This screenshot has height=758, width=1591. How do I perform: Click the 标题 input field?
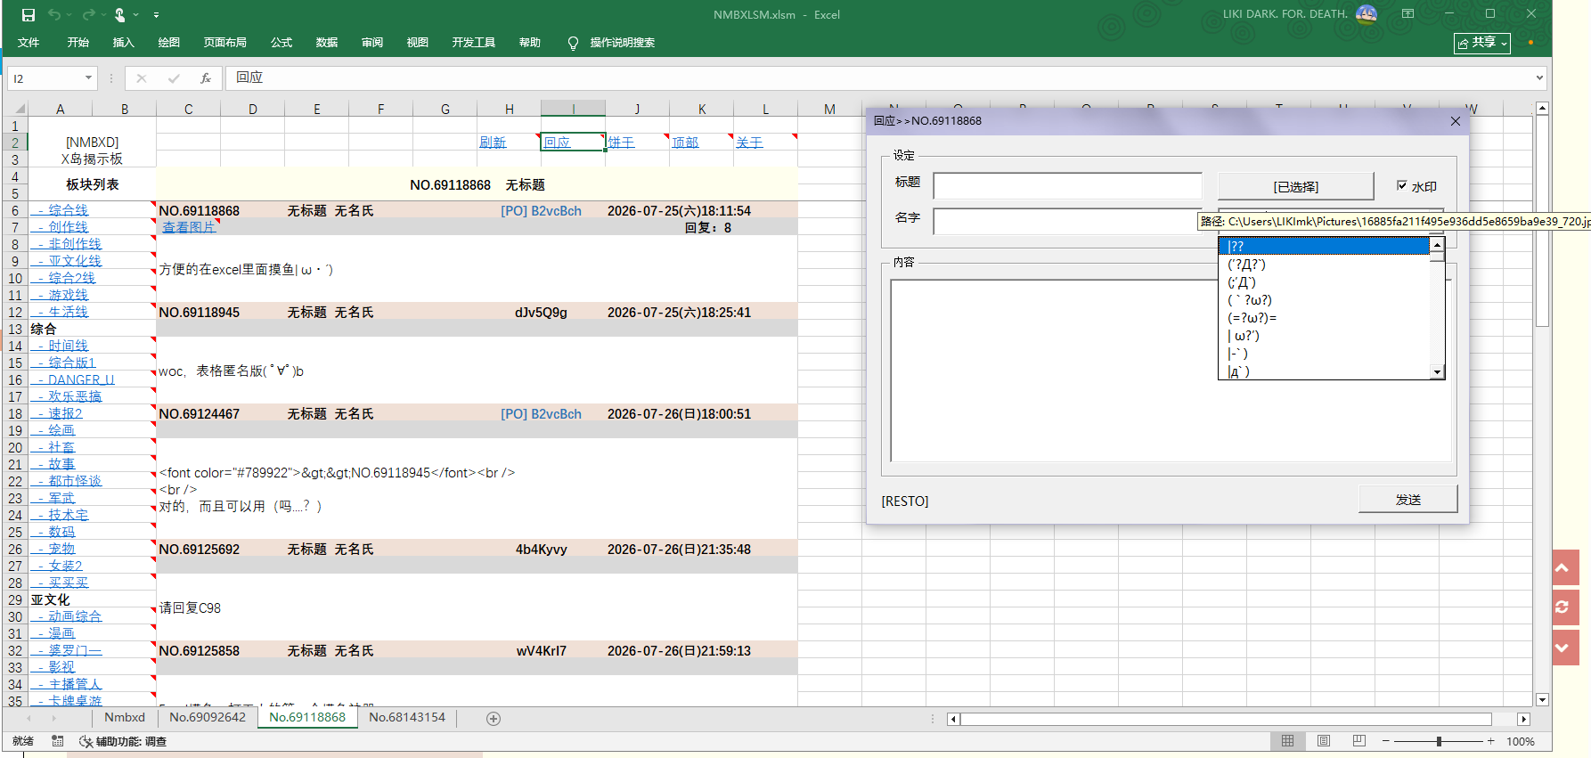click(1067, 186)
